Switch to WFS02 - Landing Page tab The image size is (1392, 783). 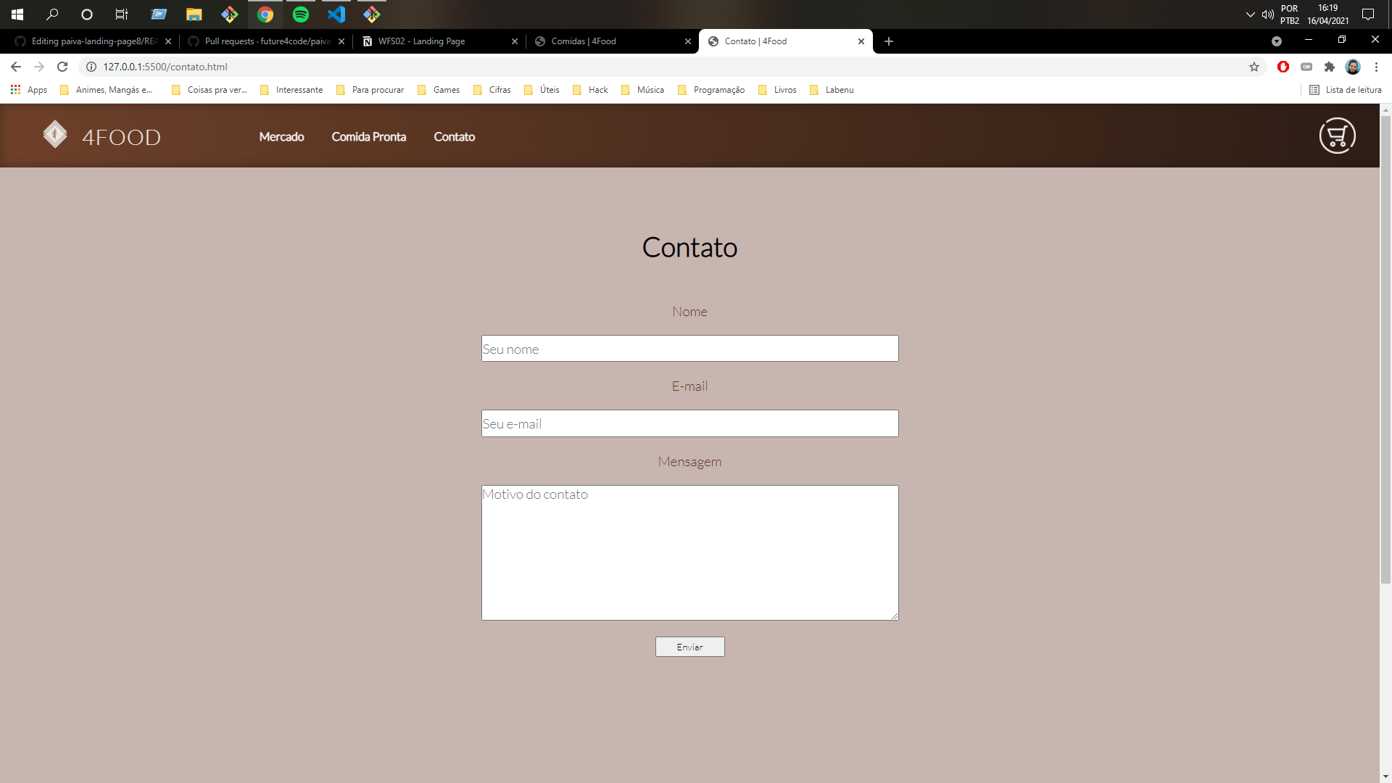421,41
